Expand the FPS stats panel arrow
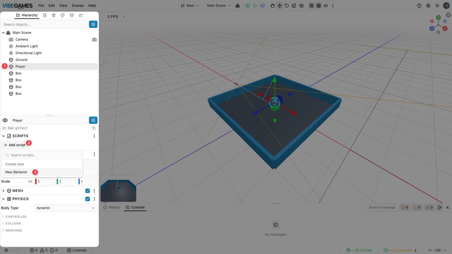 124,17
